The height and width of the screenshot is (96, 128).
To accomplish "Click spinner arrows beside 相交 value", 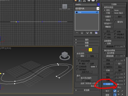I will 124,74.
